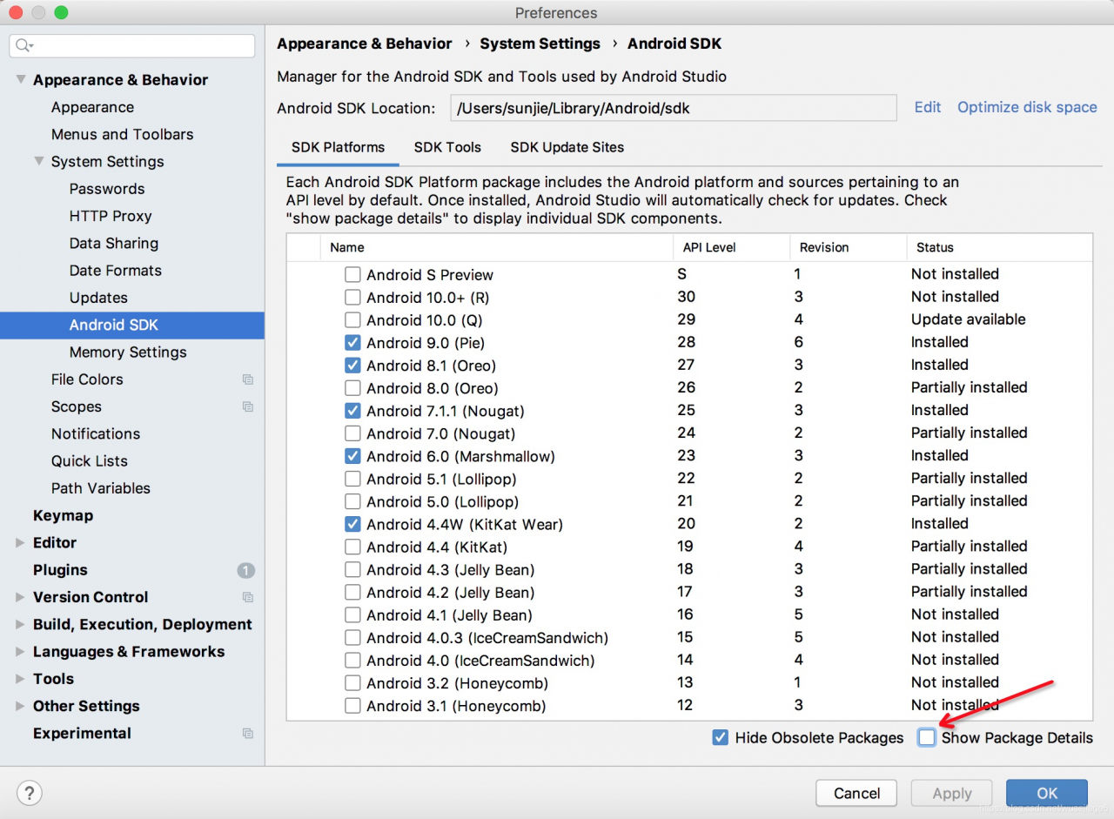Screen dimensions: 1114x819
Task: Select HTTP Proxy in the settings tree
Action: (x=111, y=216)
